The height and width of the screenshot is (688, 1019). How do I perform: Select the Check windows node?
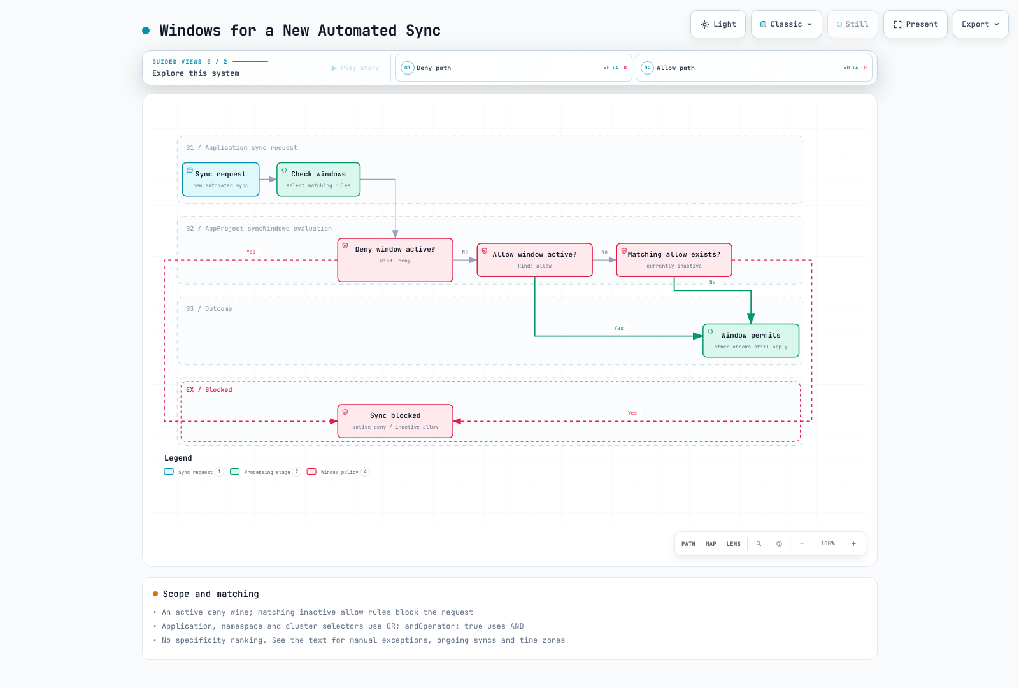[x=318, y=179]
